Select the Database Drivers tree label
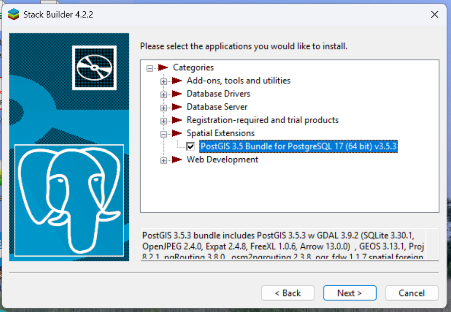Viewport: 451px width, 312px height. 218,94
